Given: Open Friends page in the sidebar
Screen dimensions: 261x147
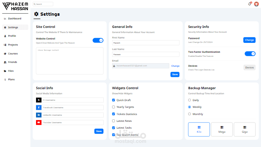Looking at the screenshot, I should tap(15, 62).
